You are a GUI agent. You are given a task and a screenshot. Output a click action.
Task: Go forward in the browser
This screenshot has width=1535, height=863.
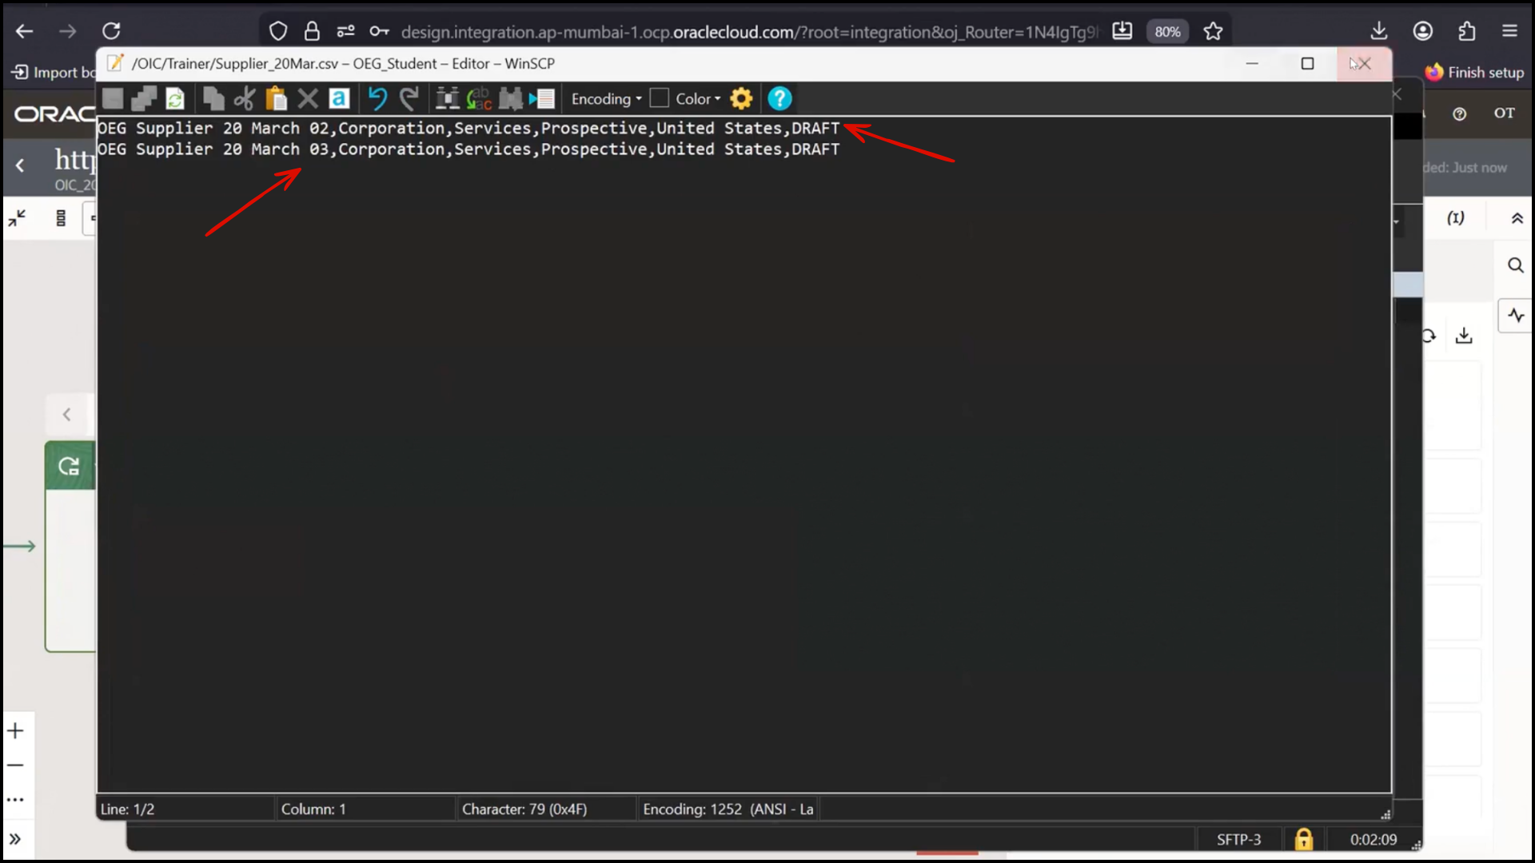pos(68,31)
